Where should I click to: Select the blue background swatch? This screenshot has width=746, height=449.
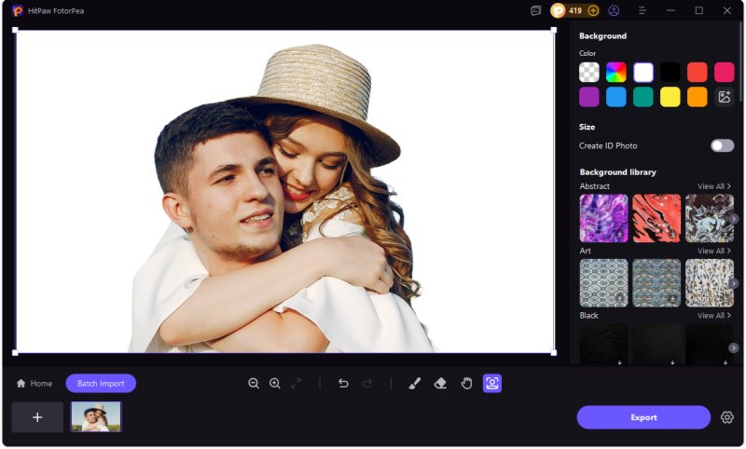pyautogui.click(x=616, y=98)
